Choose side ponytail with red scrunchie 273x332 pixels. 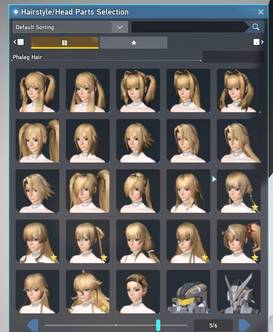(239, 241)
